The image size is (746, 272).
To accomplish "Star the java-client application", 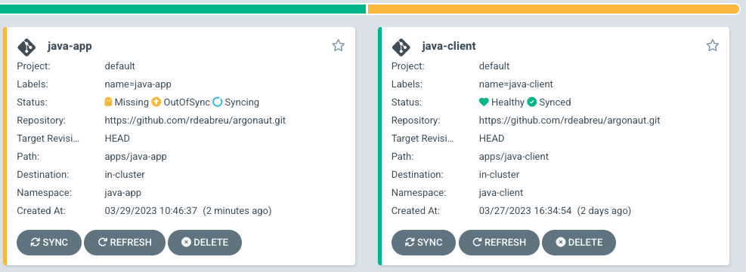I will click(x=712, y=45).
